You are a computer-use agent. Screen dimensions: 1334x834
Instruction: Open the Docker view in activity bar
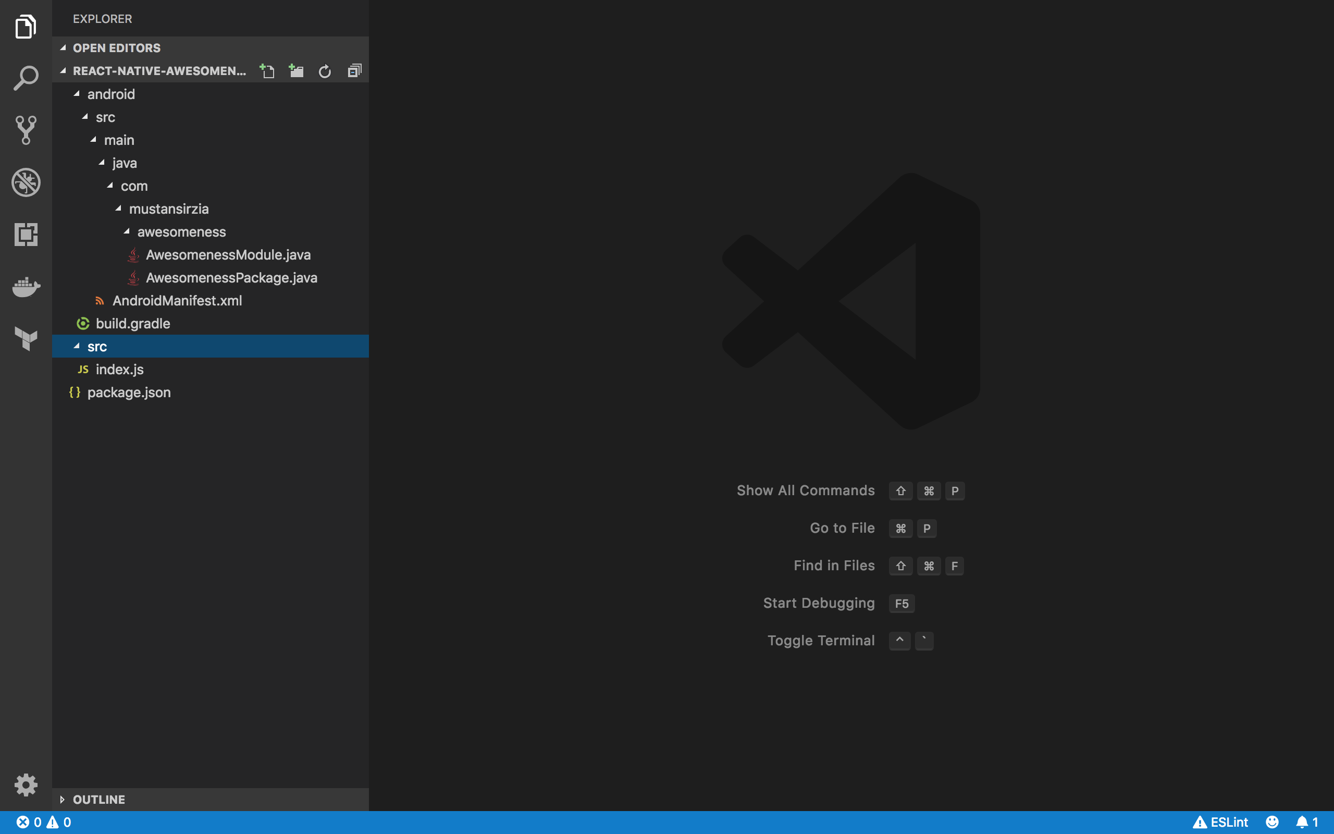pos(26,287)
